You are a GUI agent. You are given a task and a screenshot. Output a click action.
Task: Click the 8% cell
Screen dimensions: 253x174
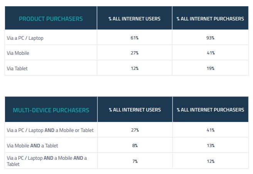point(134,145)
